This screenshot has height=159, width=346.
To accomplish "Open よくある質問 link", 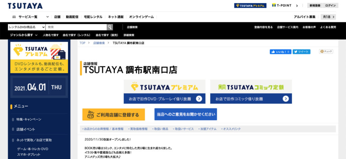I will pyautogui.click(x=328, y=27).
